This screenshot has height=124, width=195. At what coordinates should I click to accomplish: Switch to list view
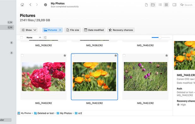click(x=160, y=5)
